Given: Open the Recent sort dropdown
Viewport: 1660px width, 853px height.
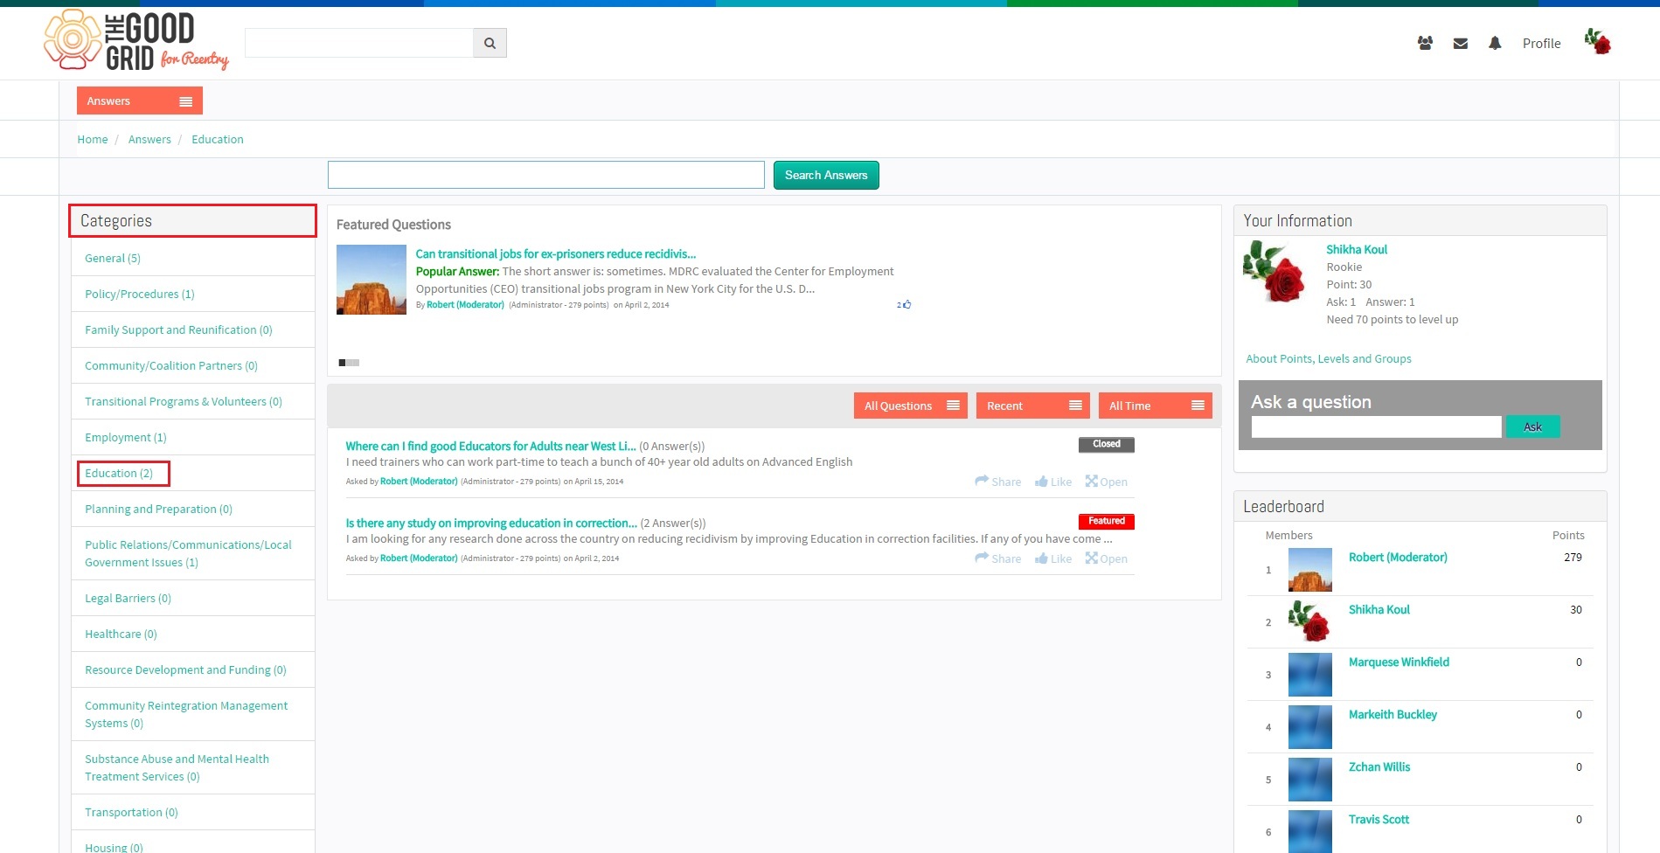Looking at the screenshot, I should click(1033, 406).
